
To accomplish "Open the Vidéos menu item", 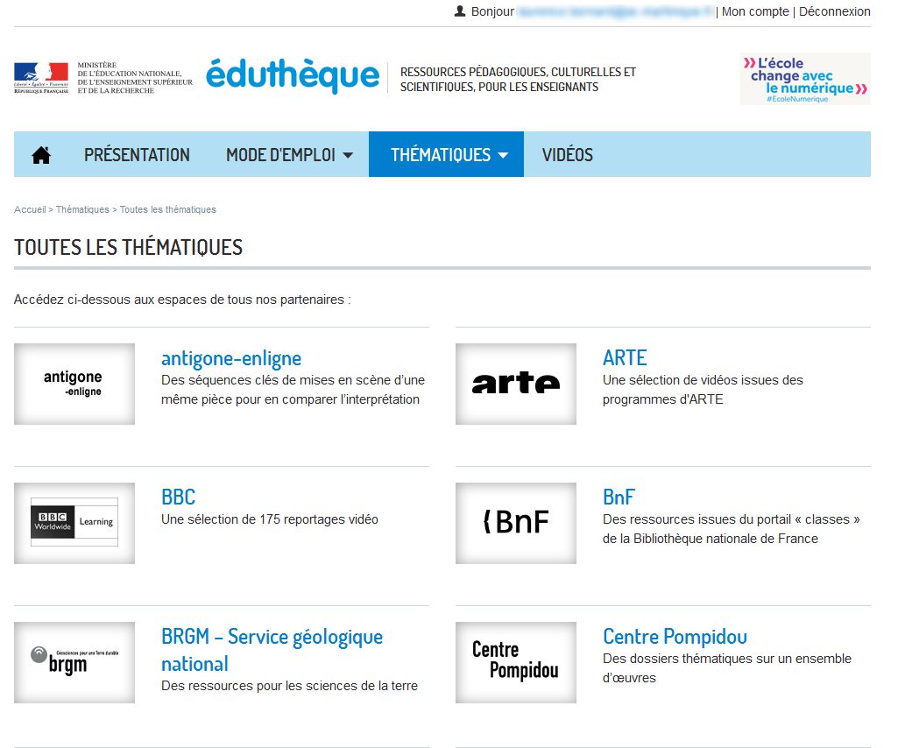I will click(567, 155).
